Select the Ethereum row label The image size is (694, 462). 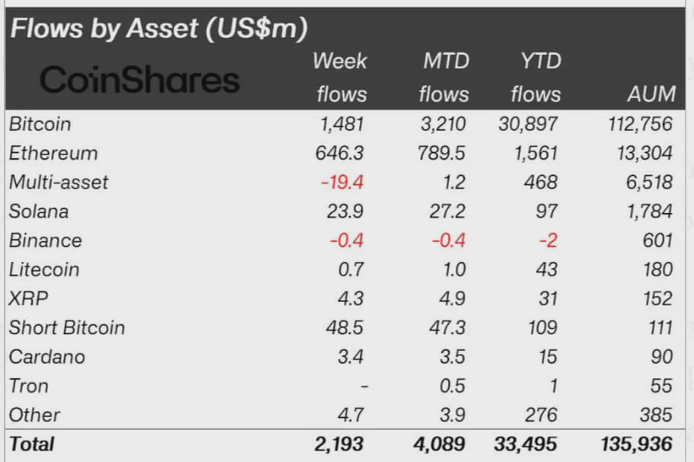pyautogui.click(x=53, y=153)
